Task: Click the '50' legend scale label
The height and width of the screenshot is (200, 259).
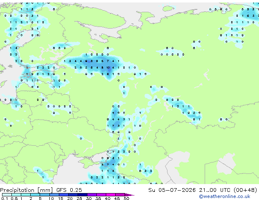Action: point(126,198)
